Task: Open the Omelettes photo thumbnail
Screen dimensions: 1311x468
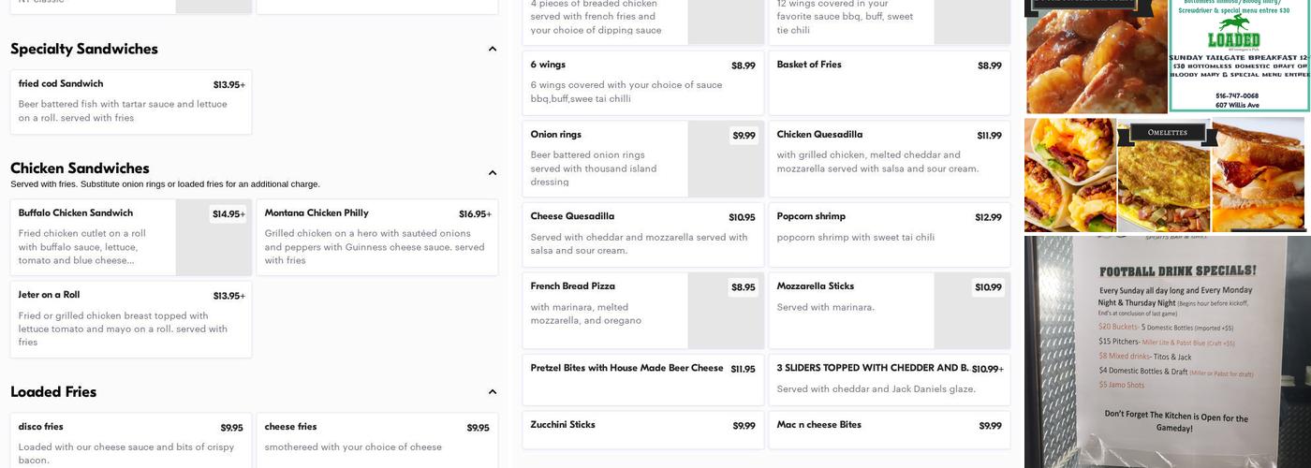Action: 1164,175
